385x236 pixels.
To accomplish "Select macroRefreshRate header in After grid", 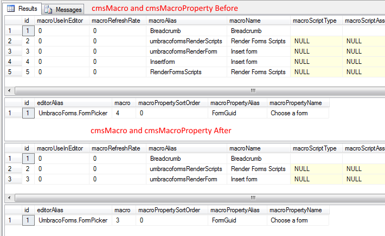I will pyautogui.click(x=118, y=148).
